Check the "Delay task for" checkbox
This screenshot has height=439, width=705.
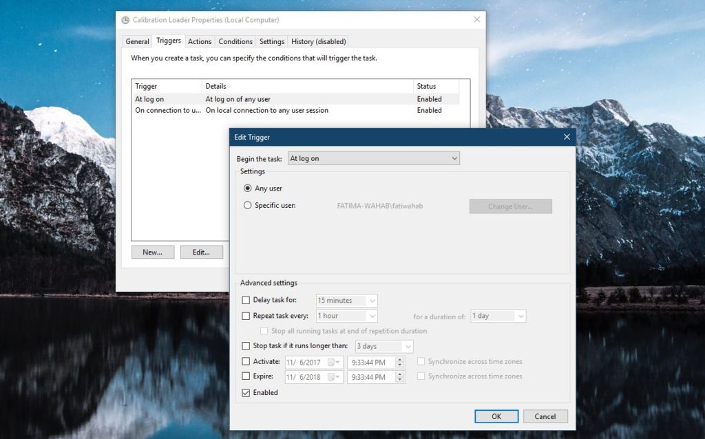[245, 300]
